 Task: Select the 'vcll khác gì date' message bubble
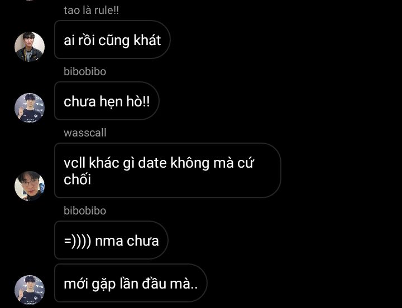click(167, 170)
